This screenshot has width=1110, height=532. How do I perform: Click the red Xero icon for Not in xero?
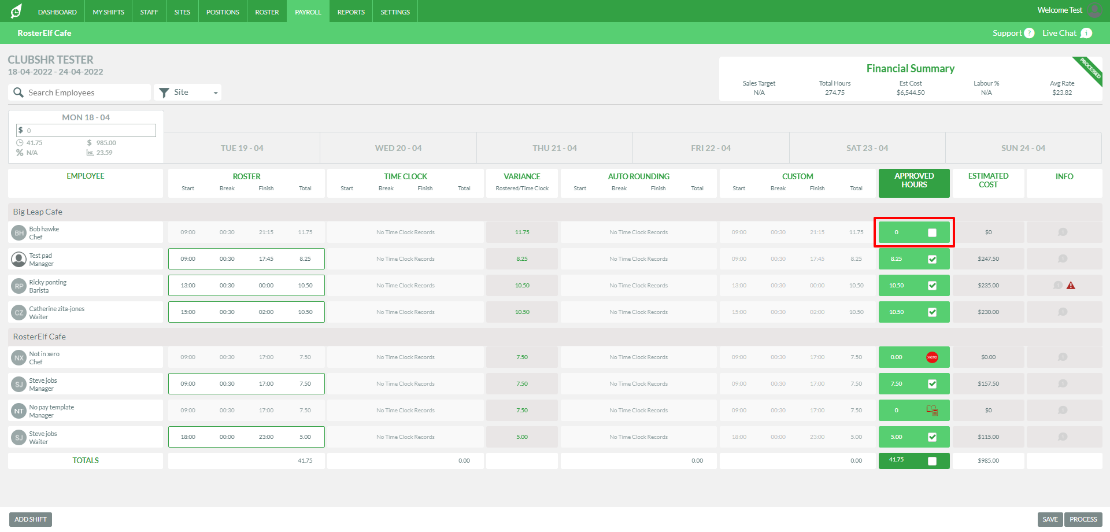(932, 357)
